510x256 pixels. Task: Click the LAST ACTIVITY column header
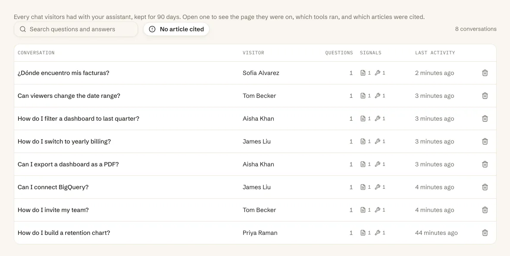[435, 53]
